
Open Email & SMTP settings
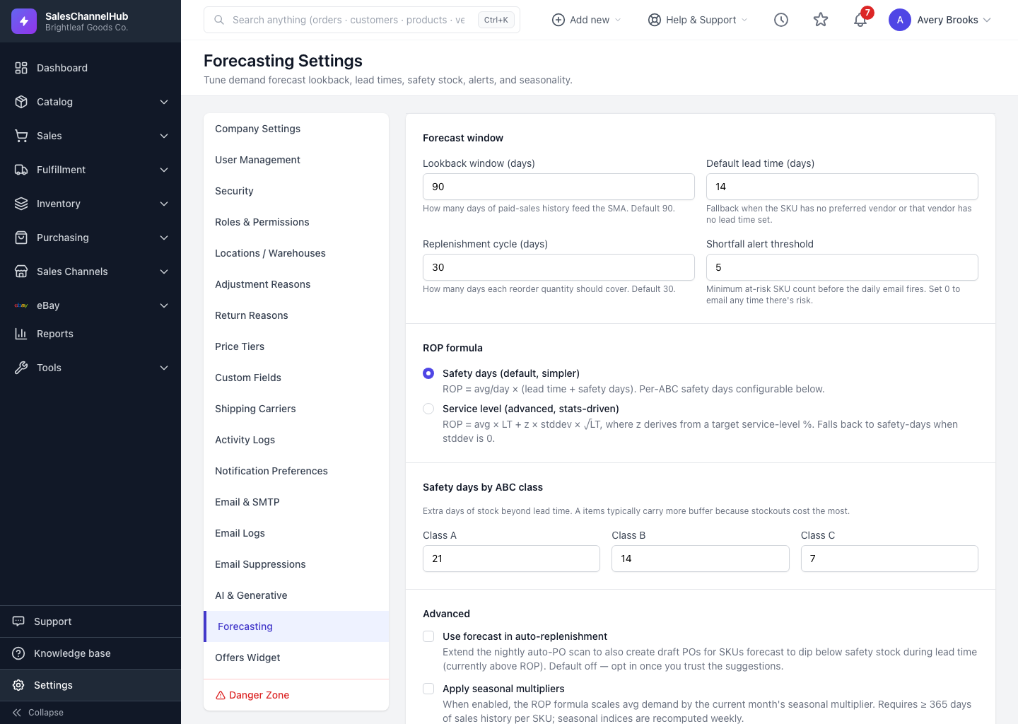click(296, 502)
